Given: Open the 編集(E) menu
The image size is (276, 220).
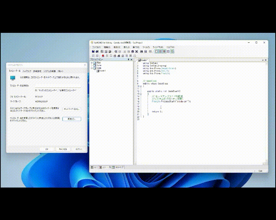Looking at the screenshot, I should pos(107,47).
